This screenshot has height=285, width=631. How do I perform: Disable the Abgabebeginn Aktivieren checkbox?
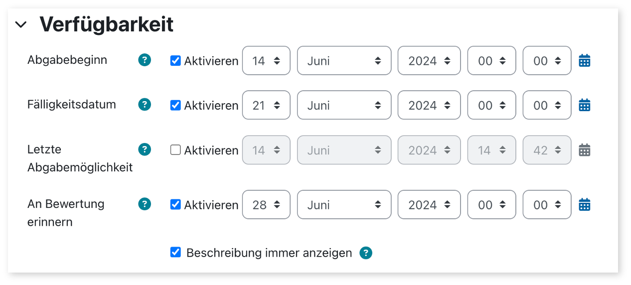(175, 61)
